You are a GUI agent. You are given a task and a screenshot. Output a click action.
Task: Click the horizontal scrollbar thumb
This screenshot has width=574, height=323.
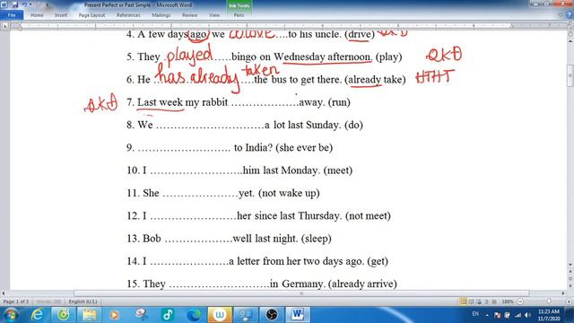tap(301, 293)
